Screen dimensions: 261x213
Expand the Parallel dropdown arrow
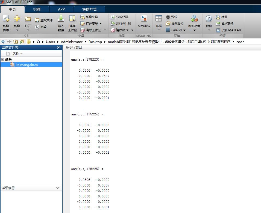(184, 30)
